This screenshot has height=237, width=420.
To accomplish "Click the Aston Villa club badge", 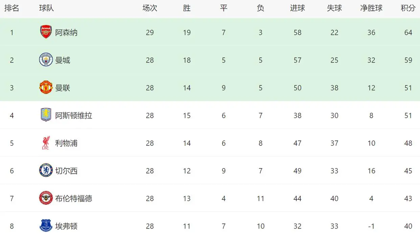I will click(46, 115).
